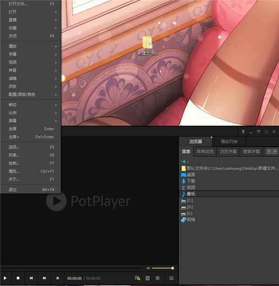279x286 pixels.
Task: Mute audio with the speaker icon
Action: (x=148, y=268)
